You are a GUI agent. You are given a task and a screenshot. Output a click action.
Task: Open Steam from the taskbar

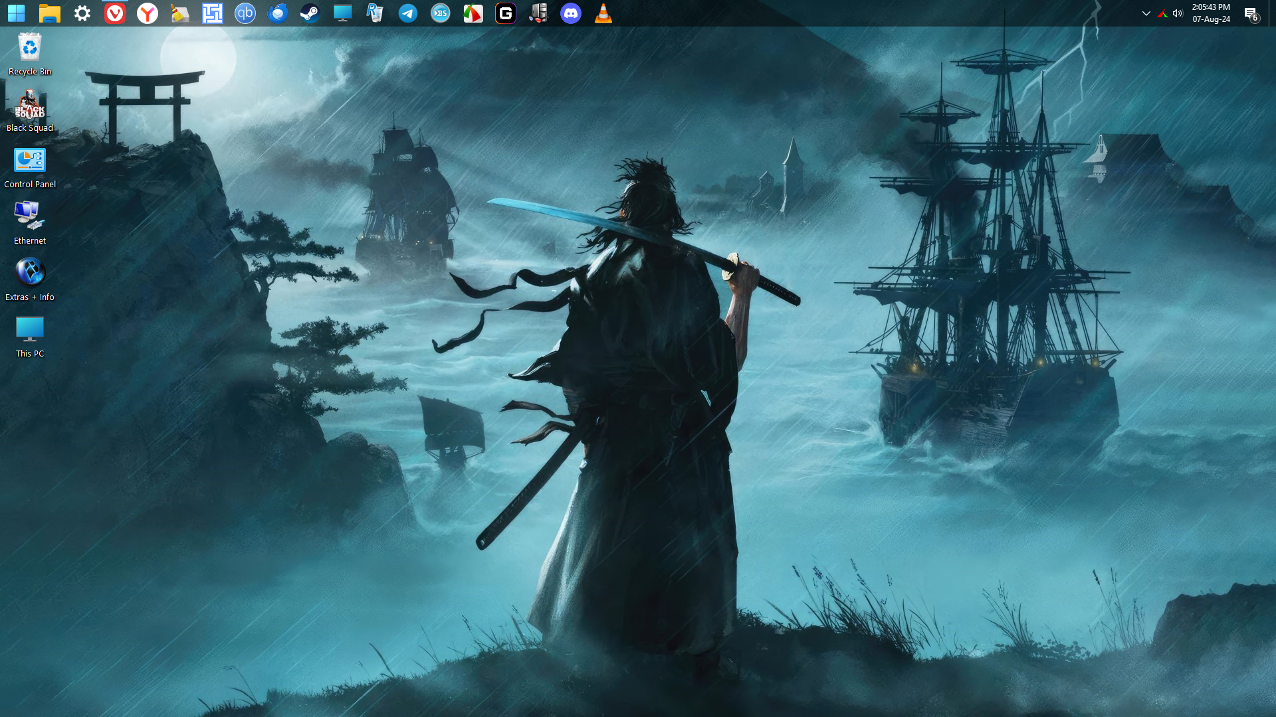(x=310, y=13)
